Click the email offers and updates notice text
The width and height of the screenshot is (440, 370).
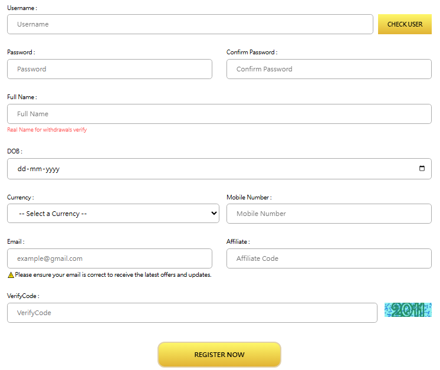point(113,275)
